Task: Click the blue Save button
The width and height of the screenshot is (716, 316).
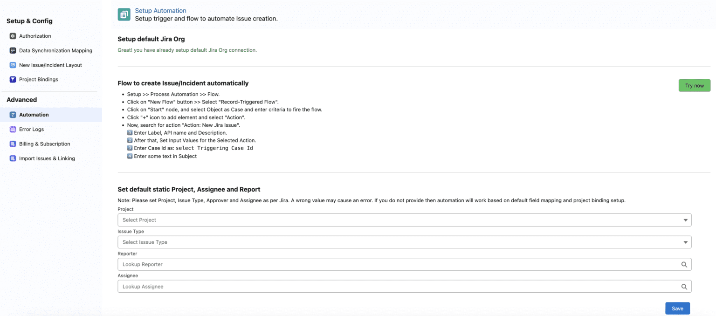Action: (677, 309)
